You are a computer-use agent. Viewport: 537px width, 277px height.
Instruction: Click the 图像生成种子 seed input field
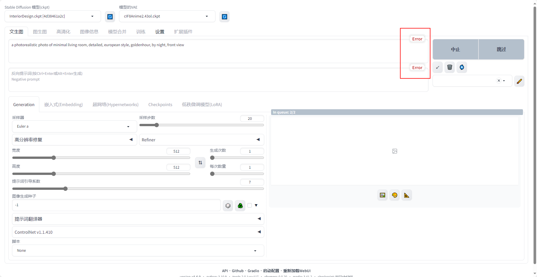[116, 205]
